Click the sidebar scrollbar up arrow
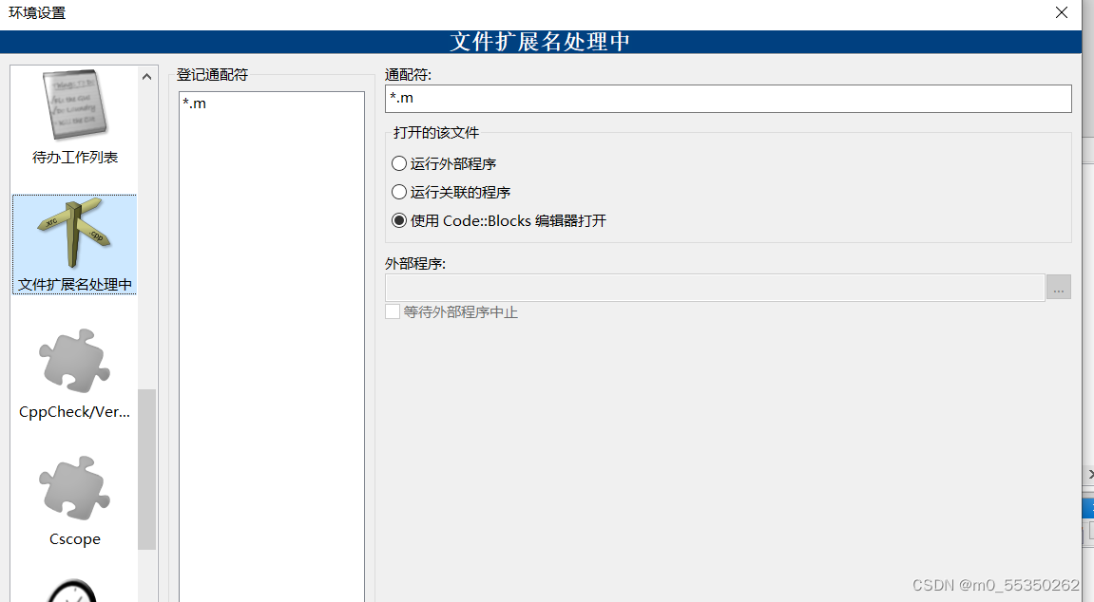Viewport: 1094px width, 602px height. click(x=146, y=76)
